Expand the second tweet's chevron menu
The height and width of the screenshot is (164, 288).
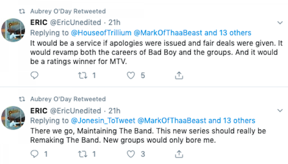click(280, 111)
